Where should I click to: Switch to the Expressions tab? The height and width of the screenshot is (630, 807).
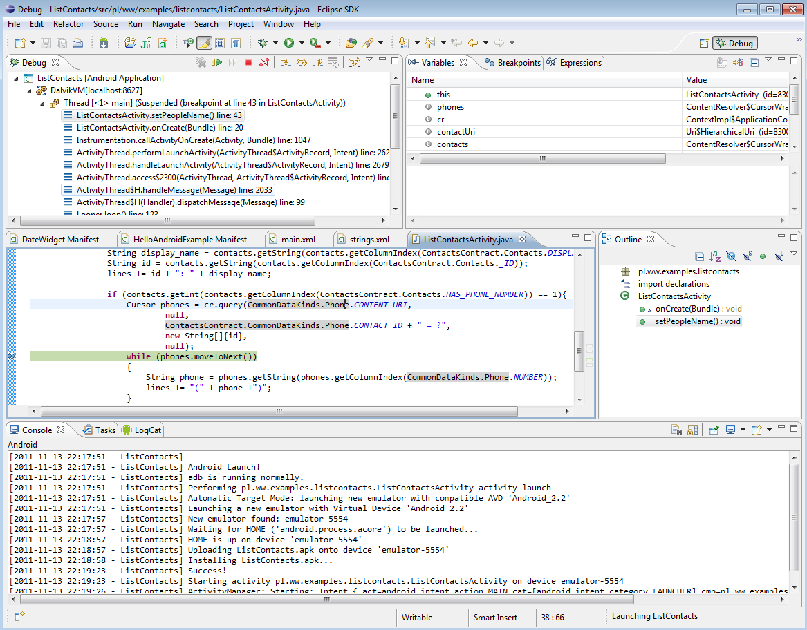pyautogui.click(x=574, y=63)
